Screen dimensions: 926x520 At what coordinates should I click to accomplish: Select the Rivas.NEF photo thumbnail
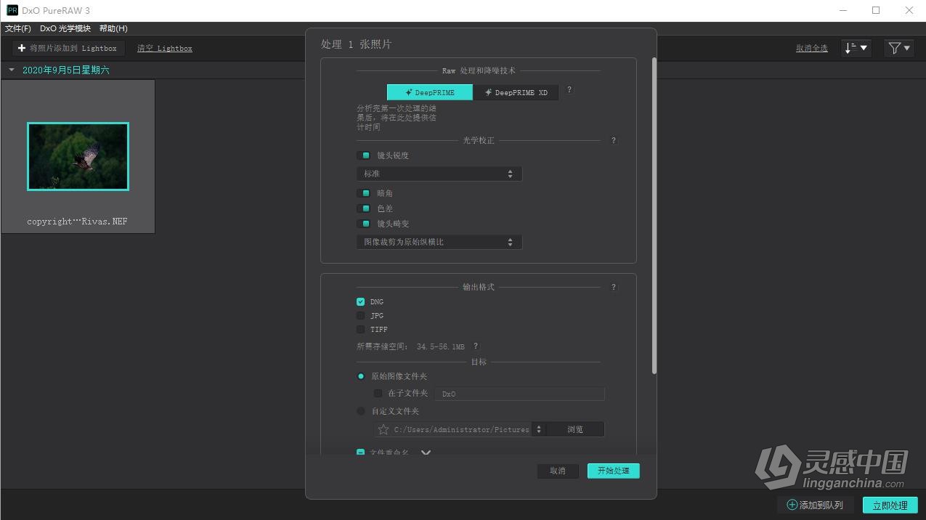coord(78,156)
